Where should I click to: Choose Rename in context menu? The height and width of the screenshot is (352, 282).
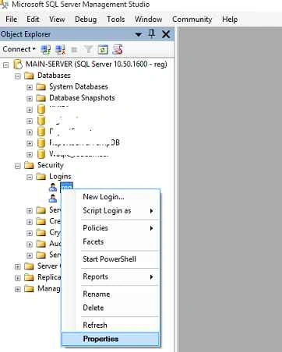coord(110,294)
